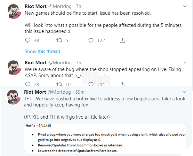Open the 7h timestamp of first tweet
The image size is (193, 156).
[78, 6]
